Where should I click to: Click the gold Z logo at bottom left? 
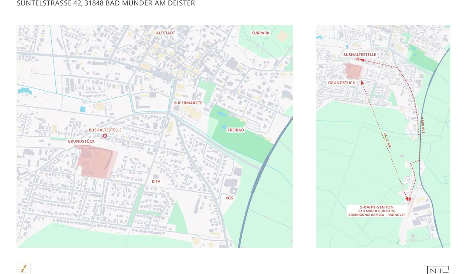tap(23, 268)
